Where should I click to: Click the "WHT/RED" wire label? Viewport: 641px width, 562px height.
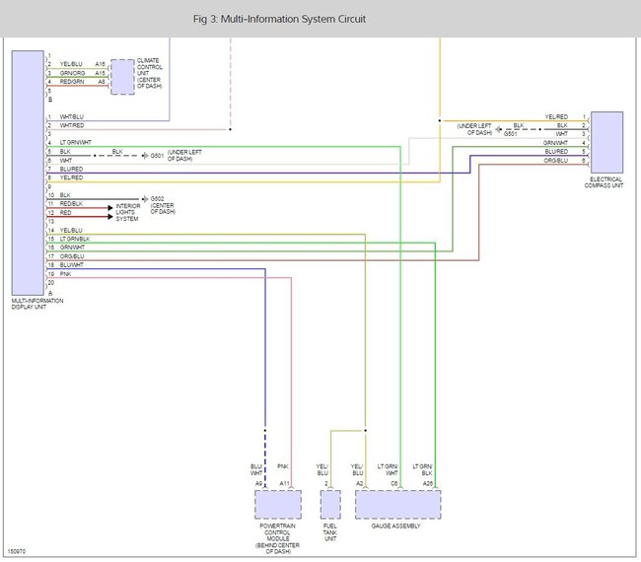click(x=72, y=125)
